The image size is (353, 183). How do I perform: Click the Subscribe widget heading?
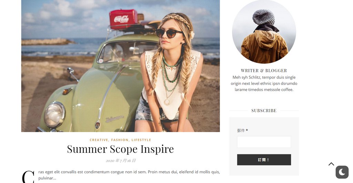point(264,110)
